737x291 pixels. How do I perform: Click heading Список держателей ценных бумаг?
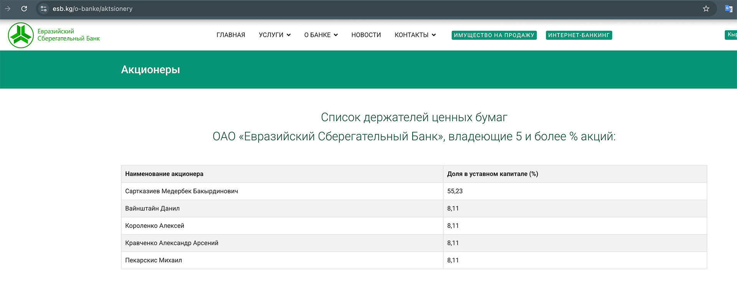tap(414, 117)
